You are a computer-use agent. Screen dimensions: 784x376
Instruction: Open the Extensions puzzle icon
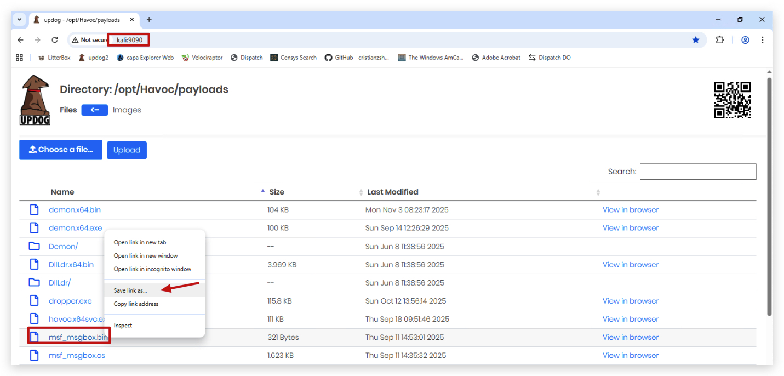point(720,40)
